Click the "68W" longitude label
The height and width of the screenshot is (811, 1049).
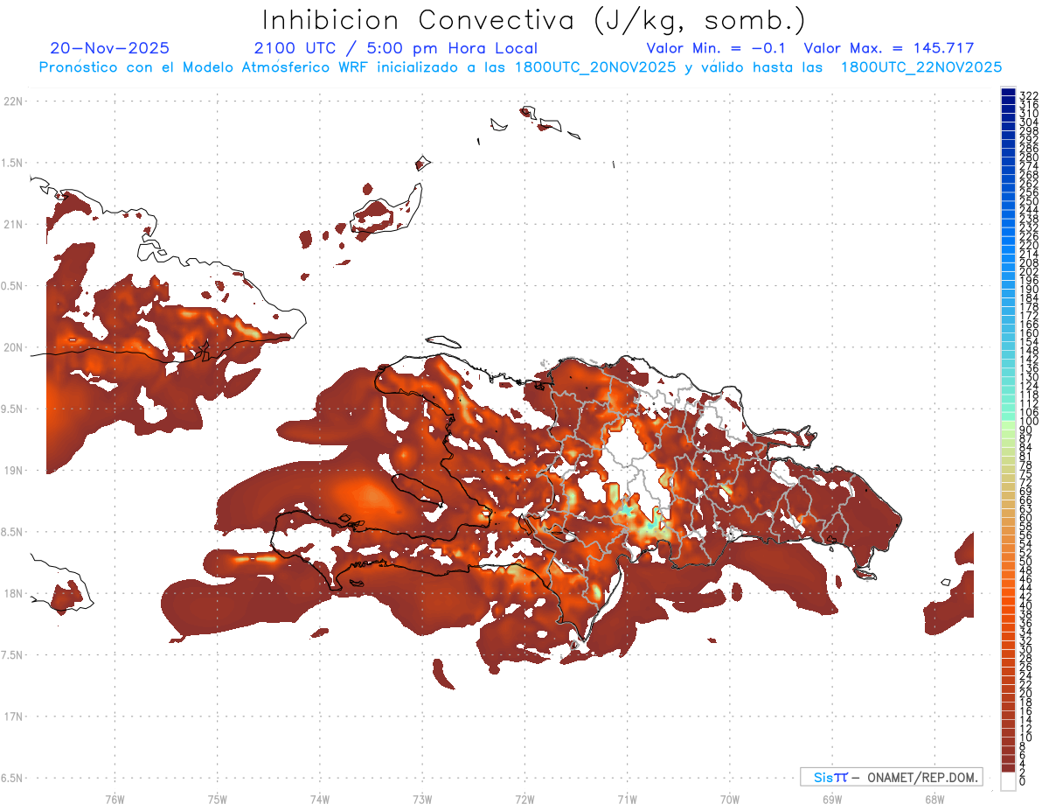point(934,799)
